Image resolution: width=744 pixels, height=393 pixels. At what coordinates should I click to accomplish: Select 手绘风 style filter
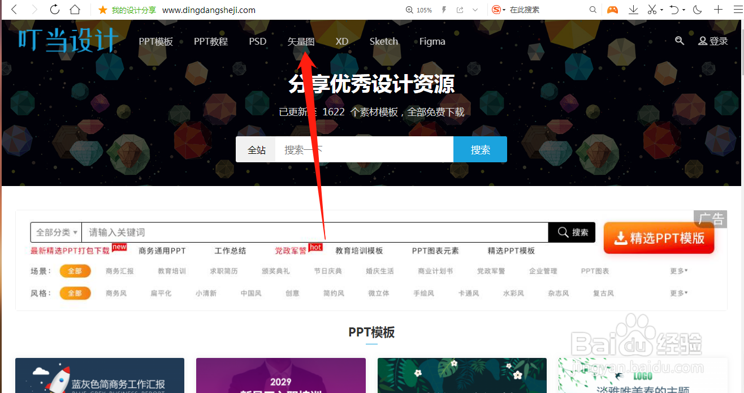[423, 293]
